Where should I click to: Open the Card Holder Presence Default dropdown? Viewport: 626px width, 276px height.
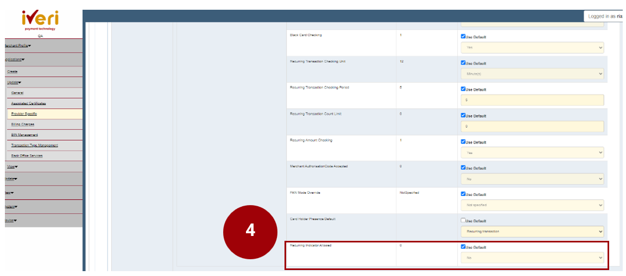point(532,232)
